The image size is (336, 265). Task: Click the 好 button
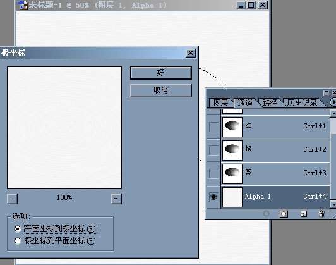pos(160,73)
